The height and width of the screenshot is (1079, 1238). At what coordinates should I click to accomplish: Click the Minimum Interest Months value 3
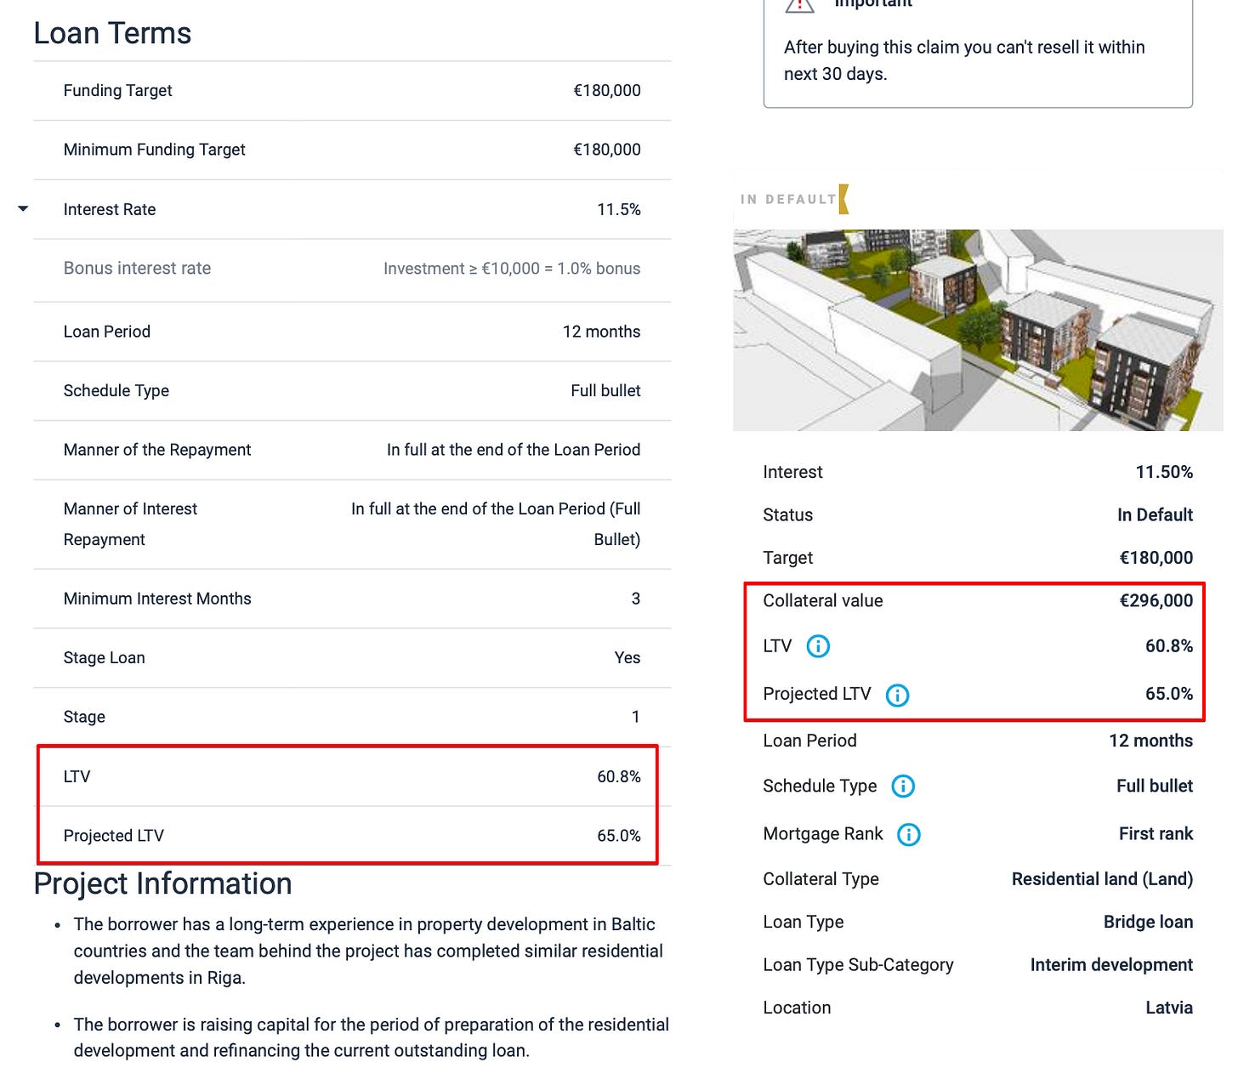pos(635,599)
